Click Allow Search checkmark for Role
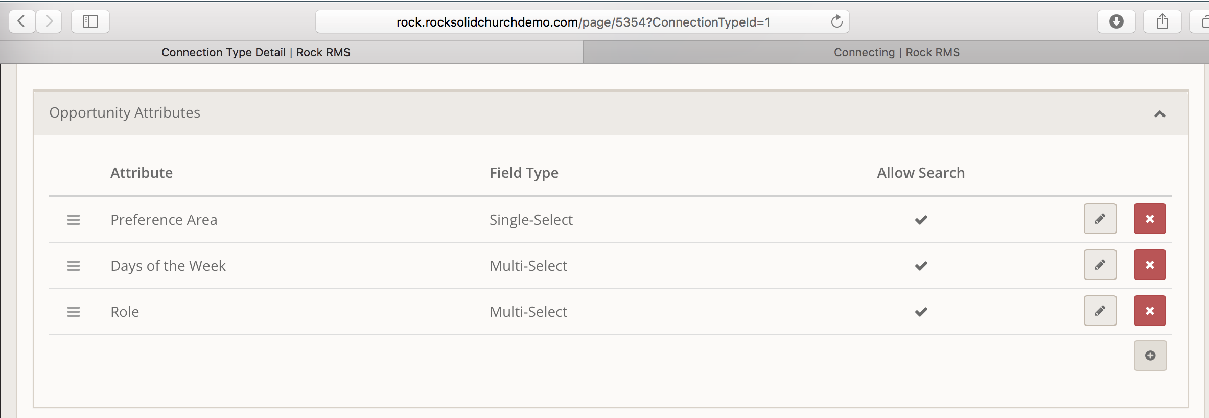 [921, 312]
